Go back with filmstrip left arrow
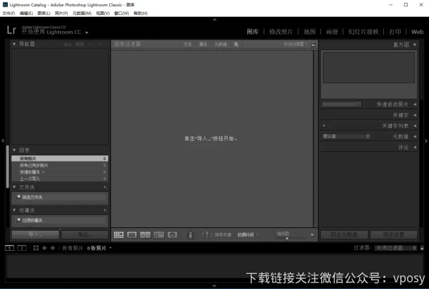Screen dimensions: 429x289 coord(44,248)
